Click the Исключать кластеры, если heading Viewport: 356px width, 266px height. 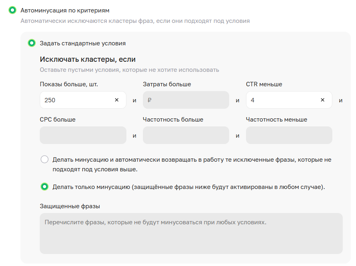click(x=87, y=59)
